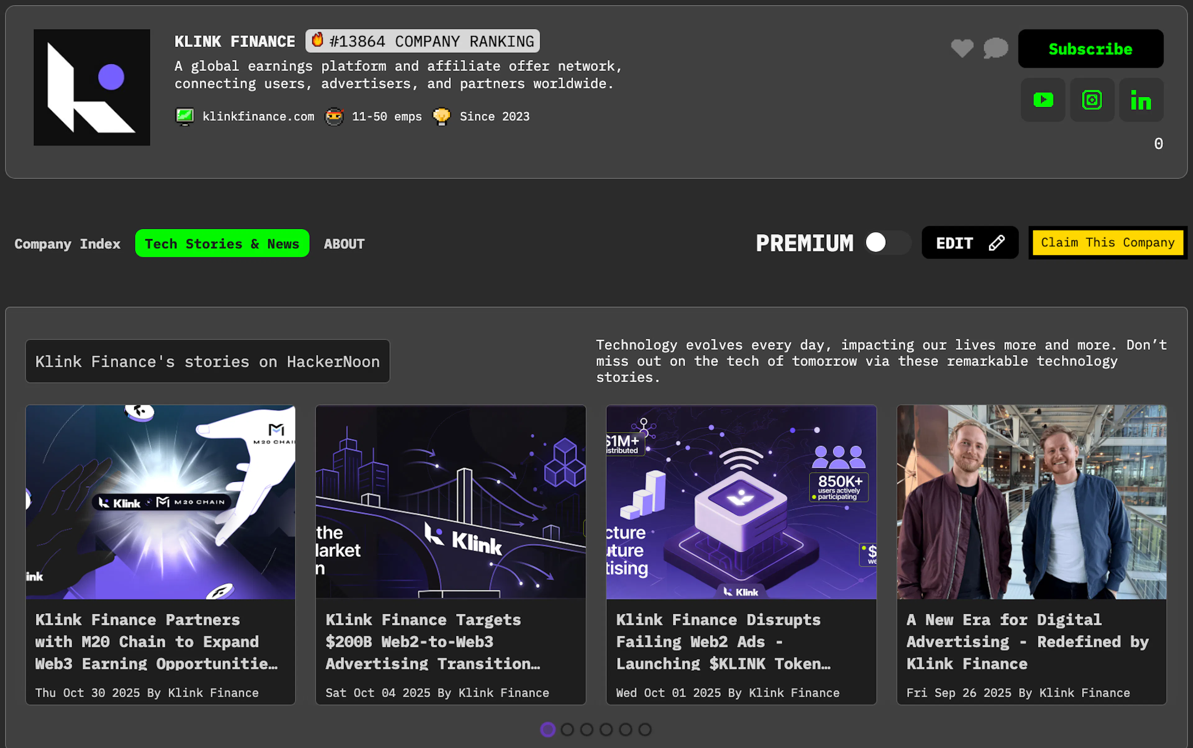The image size is (1193, 748).
Task: Open Klink Finance's YouTube channel icon
Action: tap(1043, 100)
